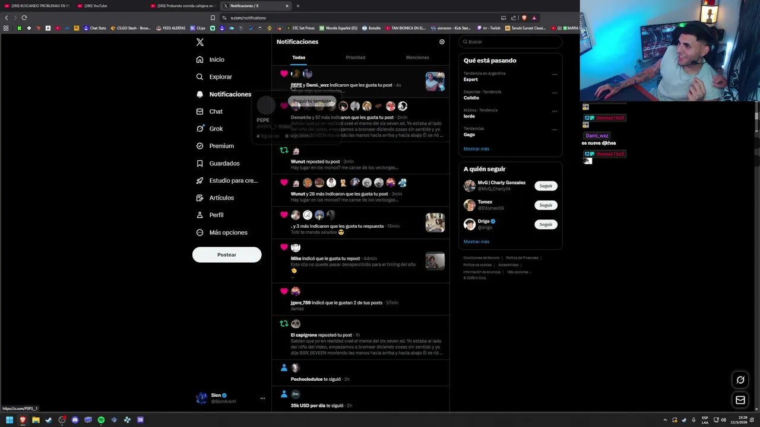Follow MvG | Charly Gonzalez

point(546,186)
